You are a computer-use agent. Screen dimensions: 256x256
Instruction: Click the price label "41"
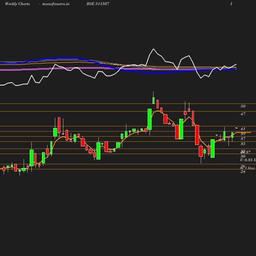click(243, 129)
